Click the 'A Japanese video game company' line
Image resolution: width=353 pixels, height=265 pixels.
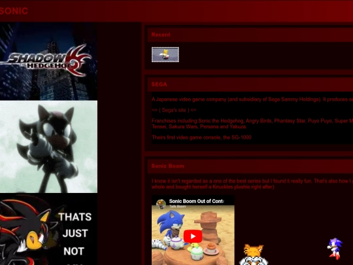click(252, 99)
